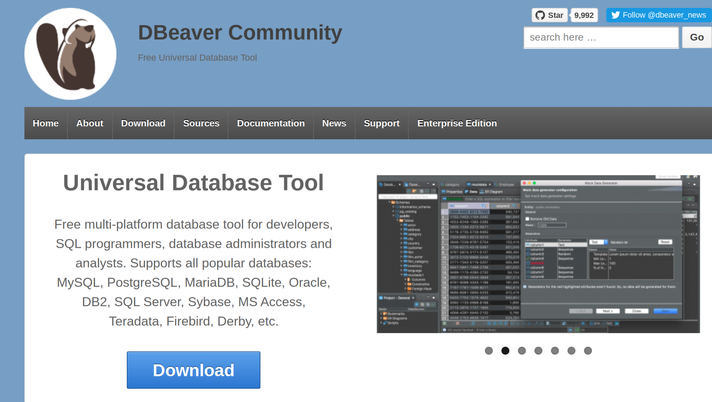Open the About menu item

[x=90, y=123]
